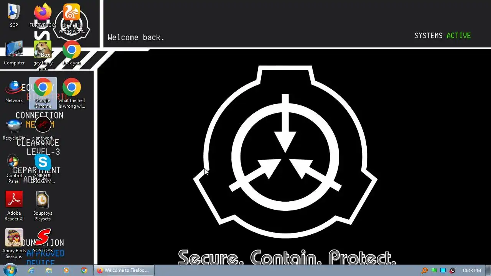
Task: Select the Adobe Reader XI icon
Action: coord(14,206)
